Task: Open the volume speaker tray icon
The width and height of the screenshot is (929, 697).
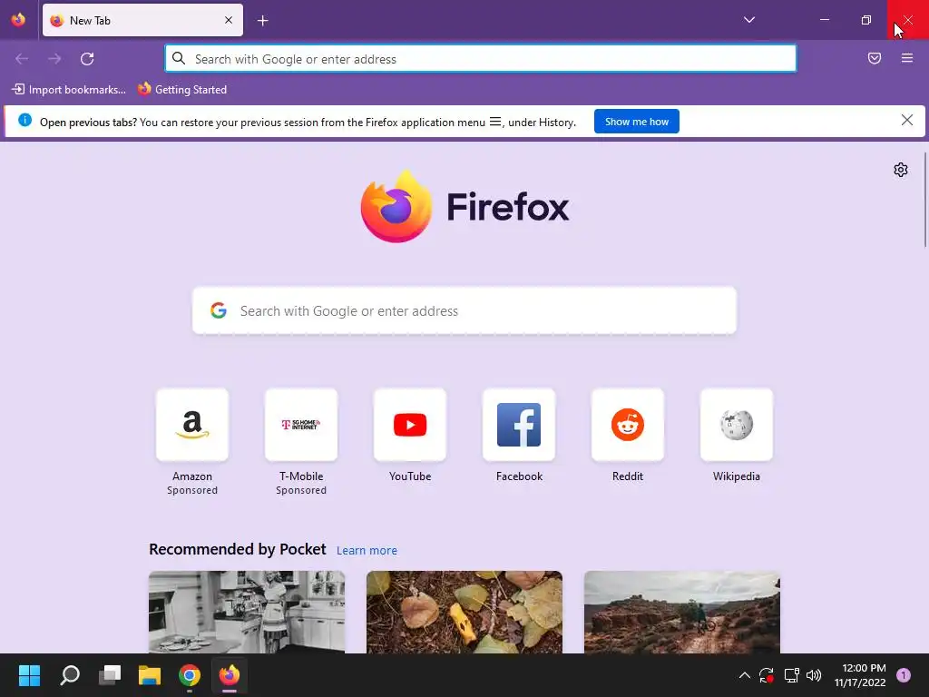Action: pos(814,675)
